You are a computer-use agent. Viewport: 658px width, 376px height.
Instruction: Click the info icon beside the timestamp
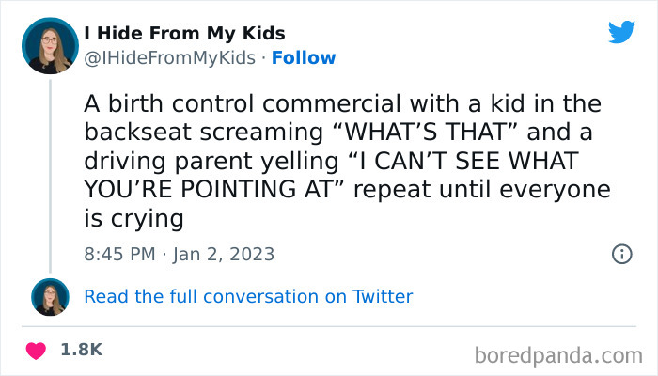point(620,254)
